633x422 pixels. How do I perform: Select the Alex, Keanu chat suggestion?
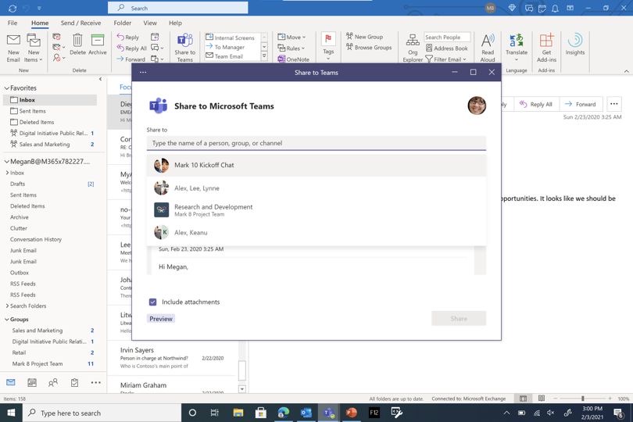point(316,233)
